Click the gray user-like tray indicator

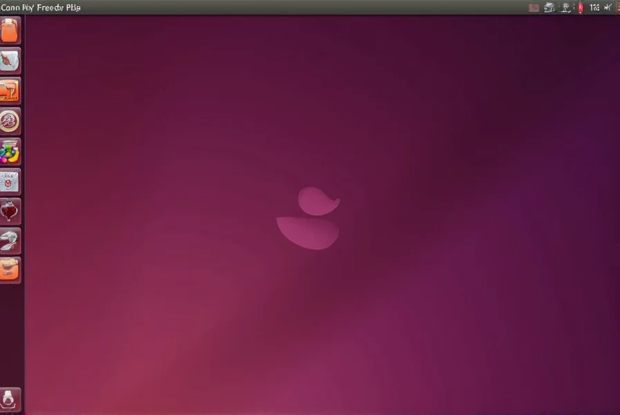(566, 7)
